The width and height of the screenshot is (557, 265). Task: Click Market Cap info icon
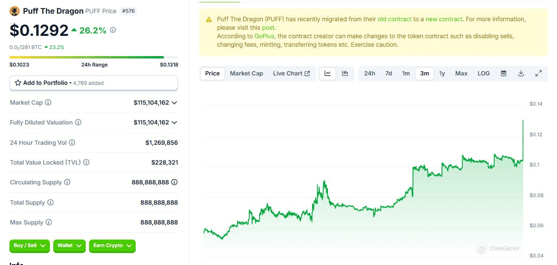coord(48,103)
